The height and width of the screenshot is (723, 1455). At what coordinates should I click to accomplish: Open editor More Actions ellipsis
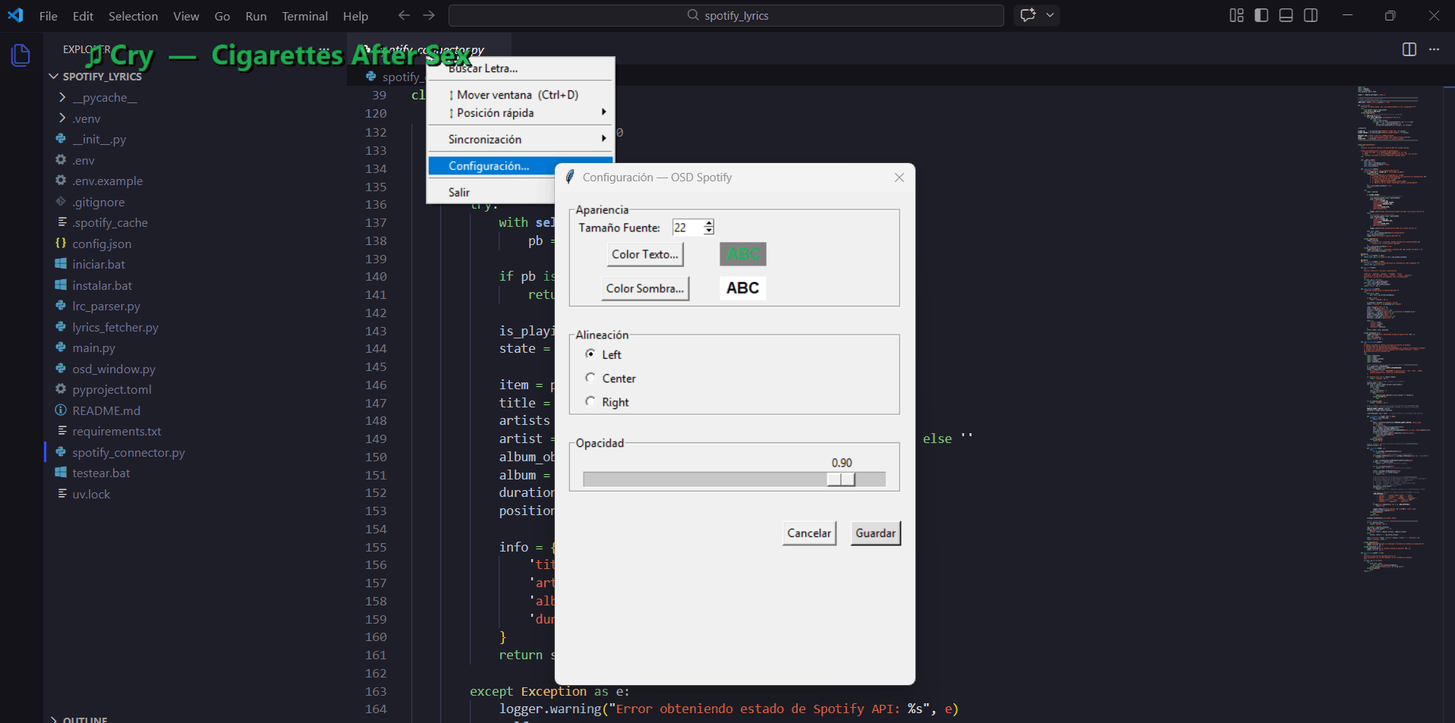point(1434,49)
